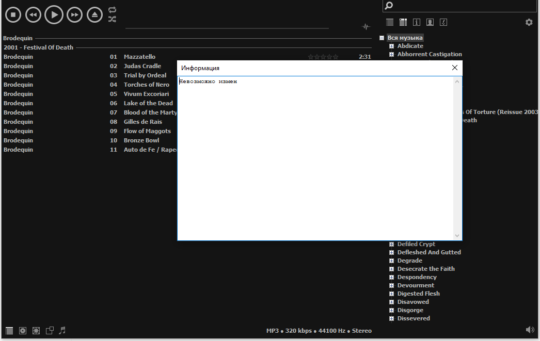The width and height of the screenshot is (540, 341).
Task: Collapse the "Вся музыка" tree node
Action: pos(382,38)
